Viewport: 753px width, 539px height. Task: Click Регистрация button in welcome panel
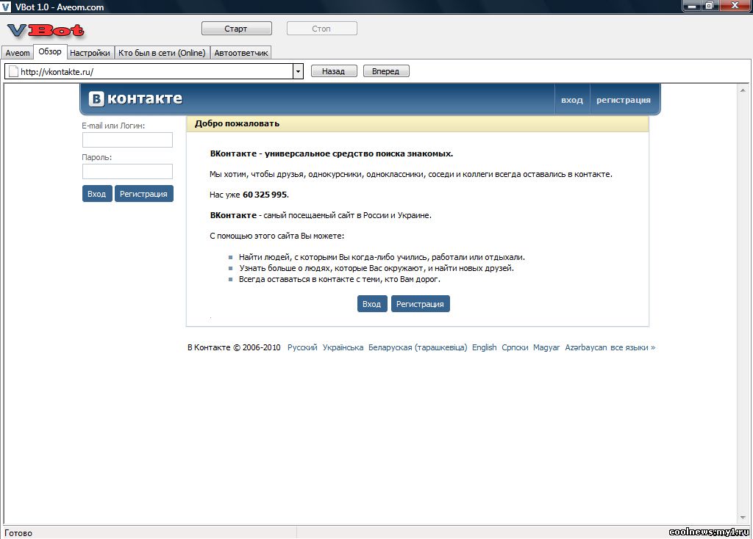(420, 304)
